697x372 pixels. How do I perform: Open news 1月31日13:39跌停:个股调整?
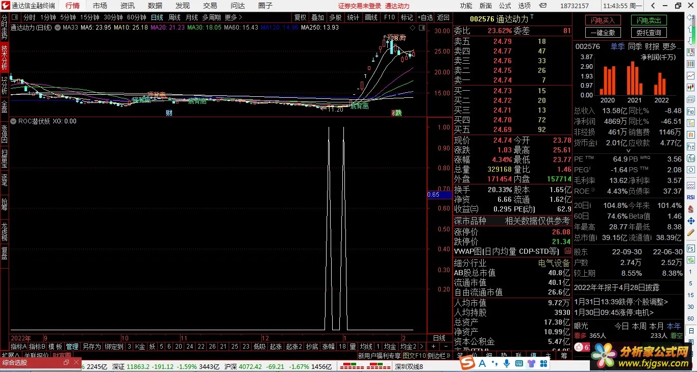pyautogui.click(x=621, y=302)
